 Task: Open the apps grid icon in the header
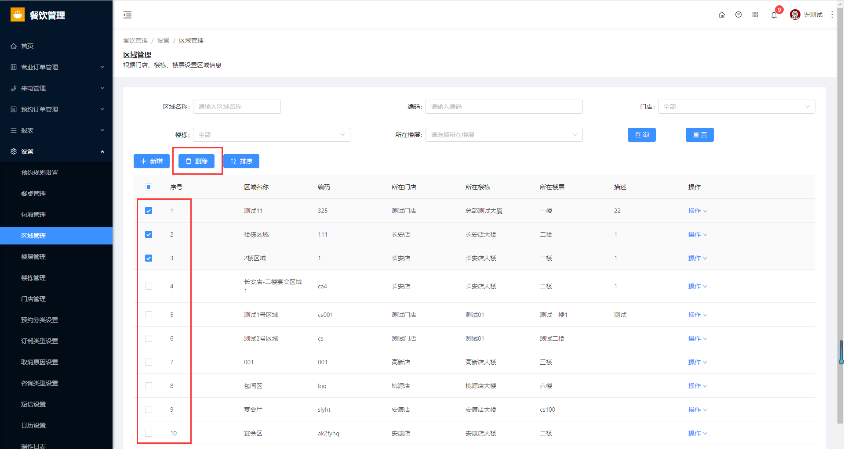(755, 14)
